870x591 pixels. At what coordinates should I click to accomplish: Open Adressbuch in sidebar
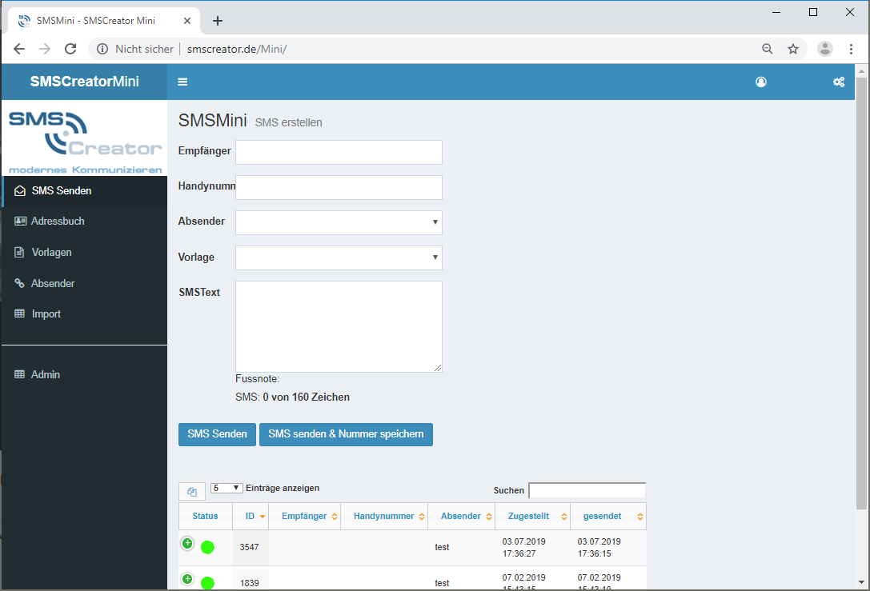(x=84, y=222)
